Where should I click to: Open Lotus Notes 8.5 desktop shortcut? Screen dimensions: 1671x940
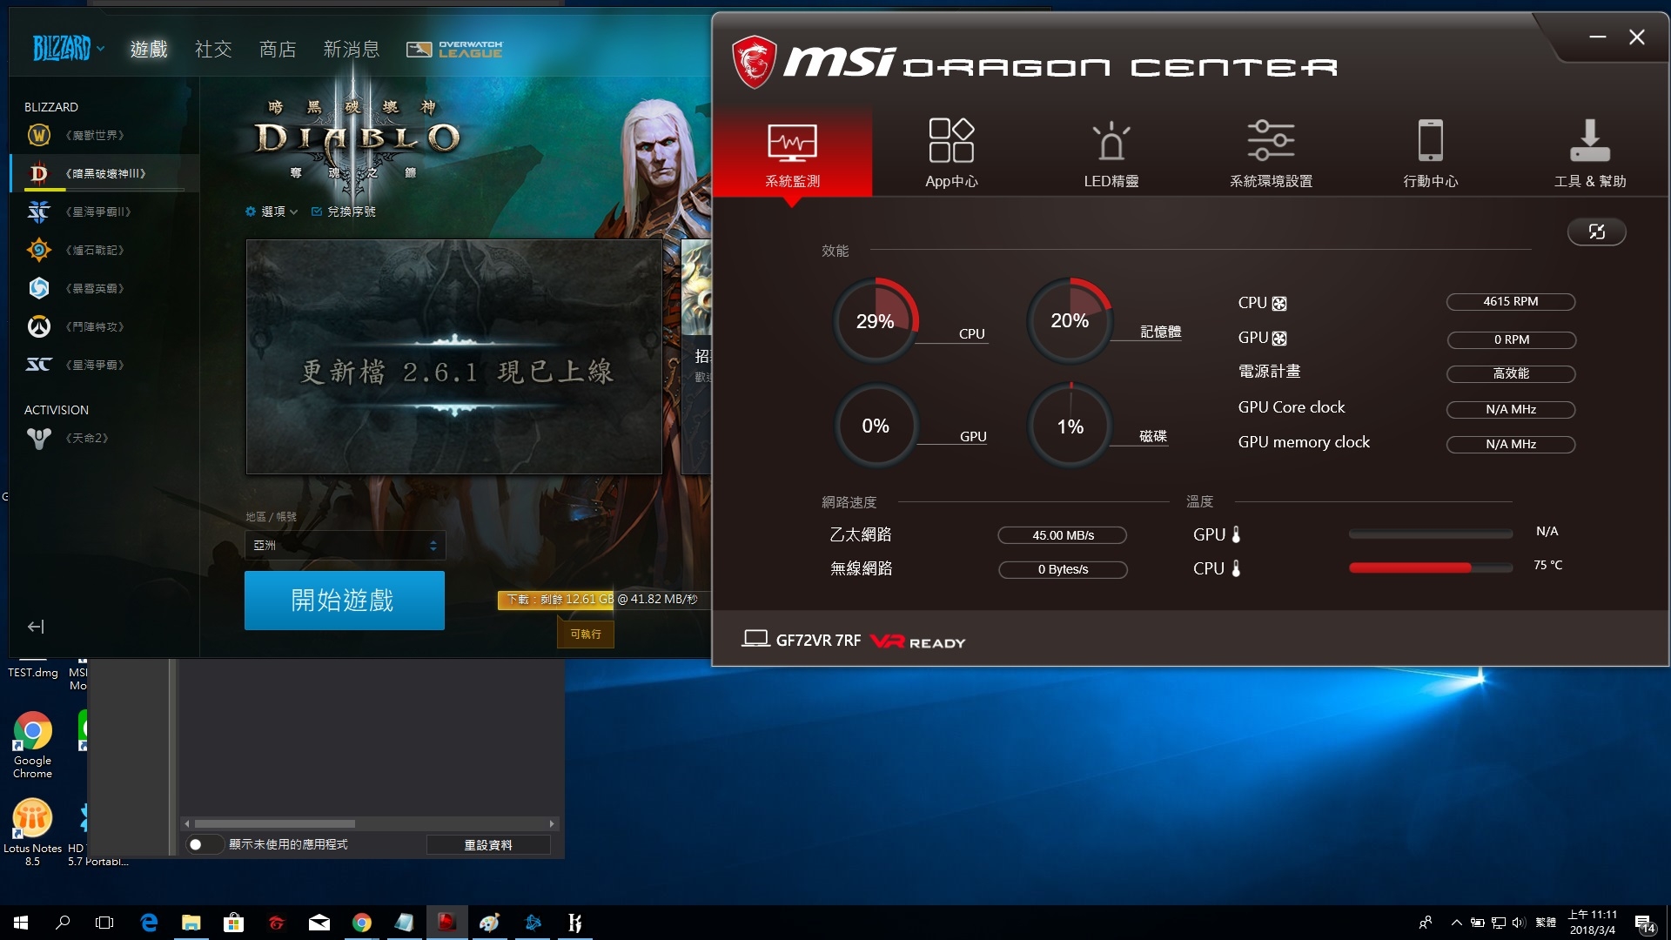point(32,831)
